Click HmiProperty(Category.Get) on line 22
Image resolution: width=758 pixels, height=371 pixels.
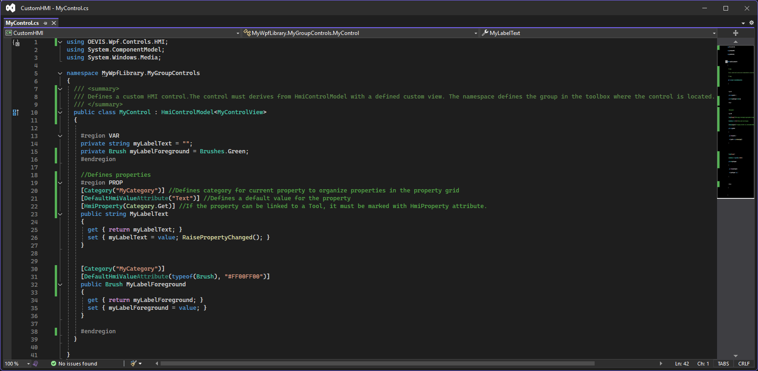[128, 206]
